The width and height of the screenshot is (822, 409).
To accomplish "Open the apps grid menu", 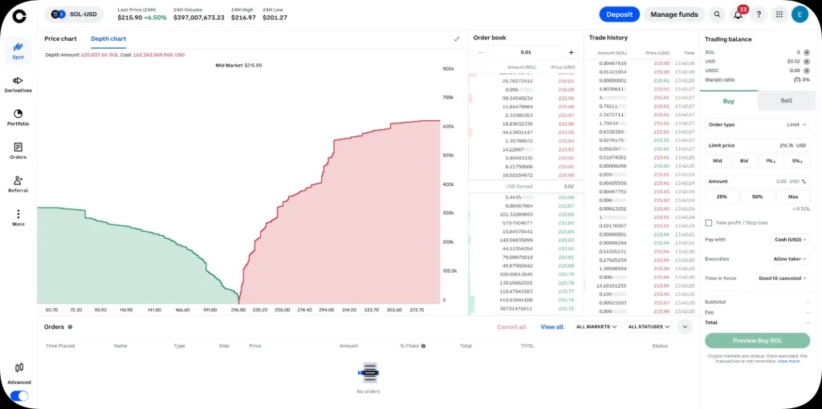I will [x=779, y=14].
